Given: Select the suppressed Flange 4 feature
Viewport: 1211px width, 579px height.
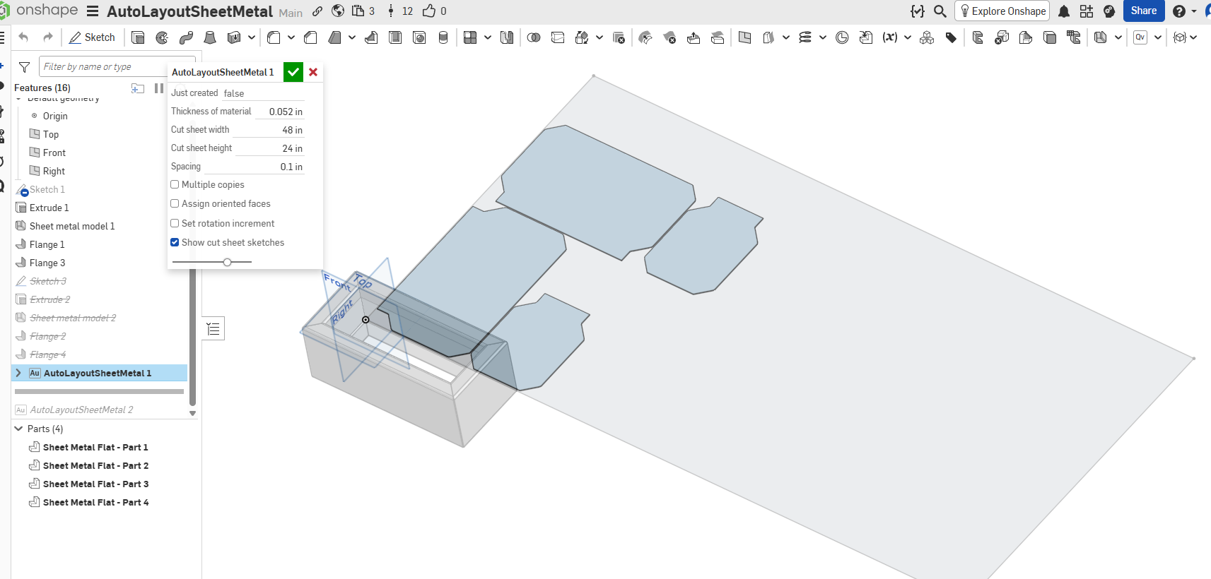Looking at the screenshot, I should click(47, 354).
